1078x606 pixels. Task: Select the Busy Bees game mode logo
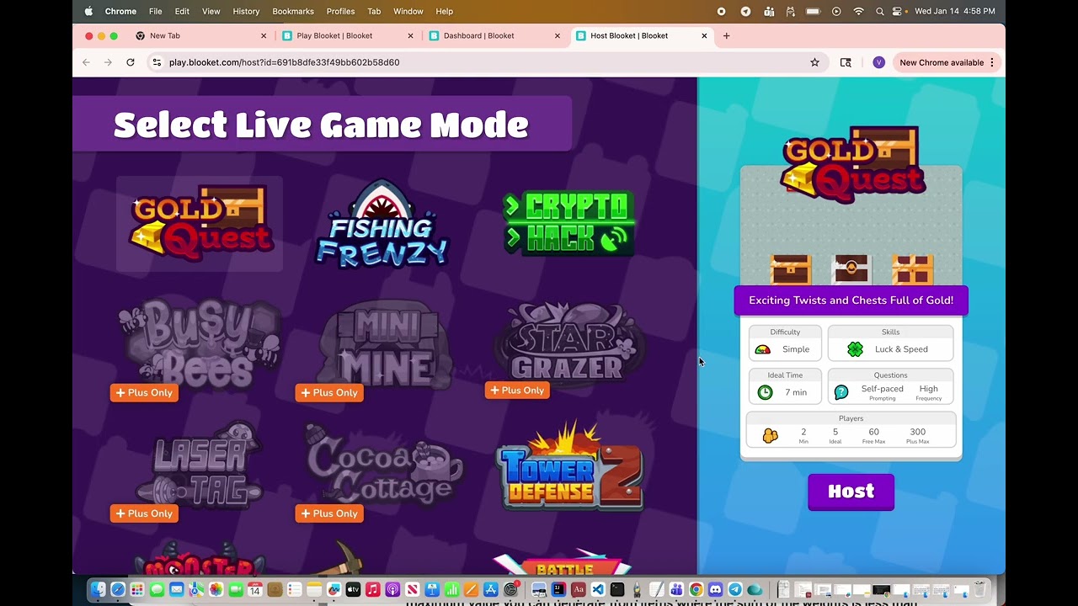[201, 343]
